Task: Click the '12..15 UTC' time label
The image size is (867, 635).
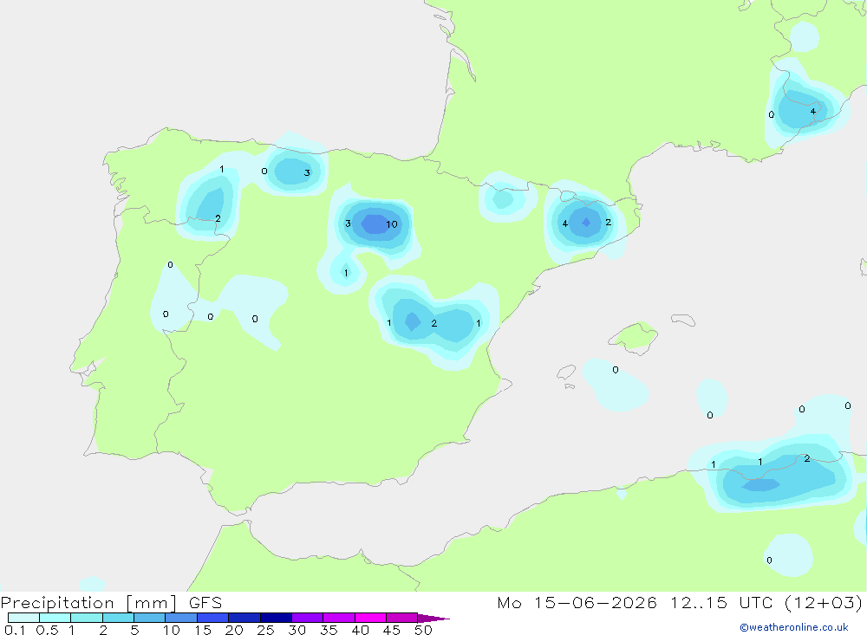Action: [x=721, y=602]
